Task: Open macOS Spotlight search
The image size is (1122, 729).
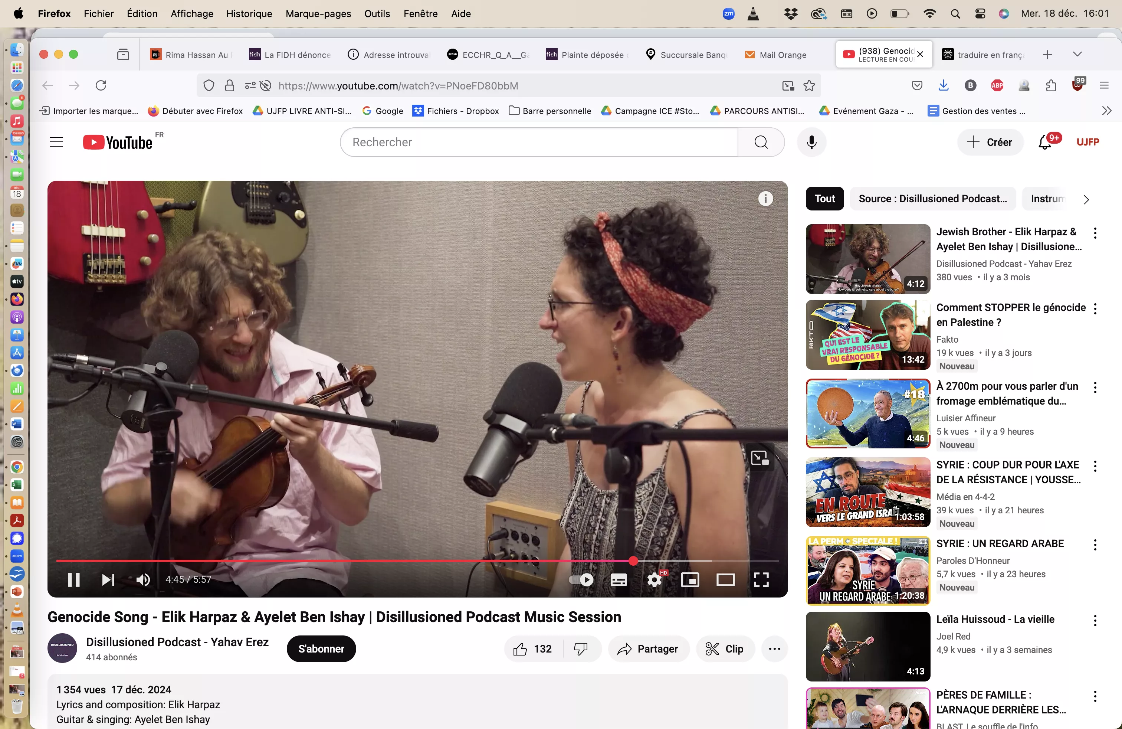Action: coord(955,14)
